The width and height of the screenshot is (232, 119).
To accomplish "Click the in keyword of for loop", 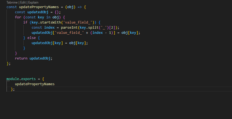I will 48,17.
